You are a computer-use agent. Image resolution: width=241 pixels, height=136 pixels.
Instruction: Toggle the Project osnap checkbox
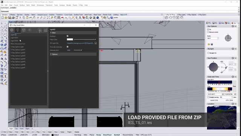[66, 132]
